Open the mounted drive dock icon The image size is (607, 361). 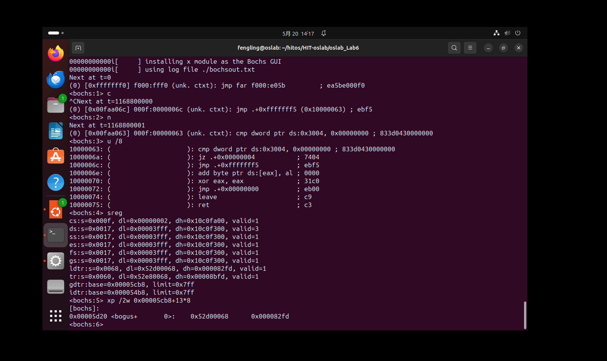(56, 287)
